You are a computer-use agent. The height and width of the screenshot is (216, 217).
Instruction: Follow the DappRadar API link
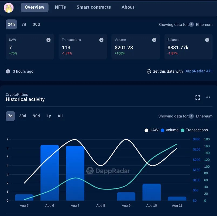(x=198, y=71)
